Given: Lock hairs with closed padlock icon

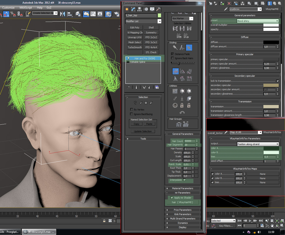Looking at the screenshot, I should pyautogui.click(x=182, y=105).
